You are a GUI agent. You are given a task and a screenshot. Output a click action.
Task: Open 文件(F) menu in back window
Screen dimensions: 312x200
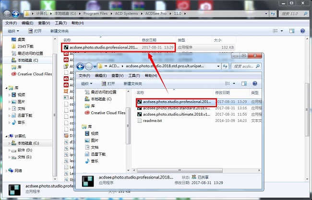tap(11, 23)
